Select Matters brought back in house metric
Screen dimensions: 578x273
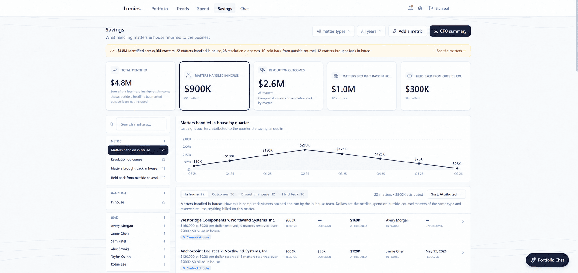click(138, 168)
